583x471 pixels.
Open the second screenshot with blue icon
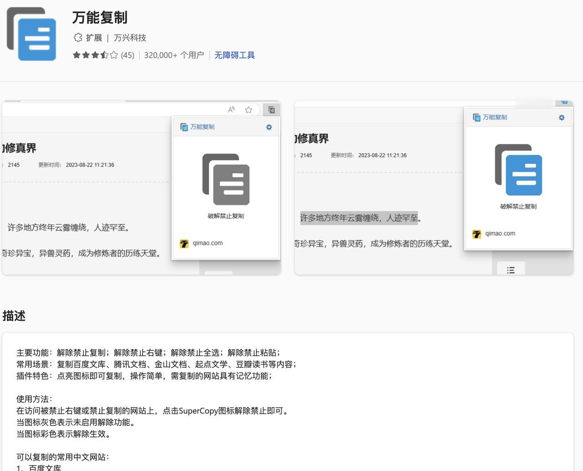(434, 188)
